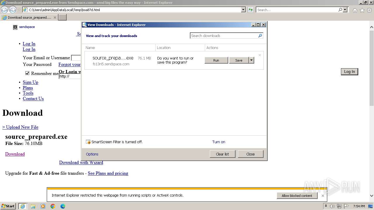Open the Tools gear icon
Screen dimensions: 374x210
(369, 10)
